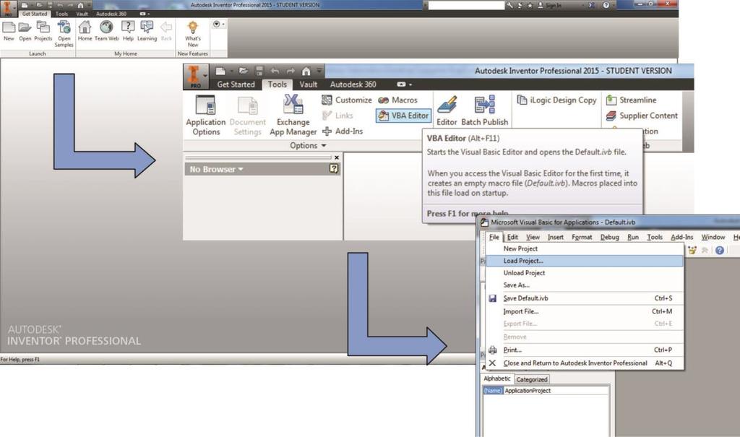The image size is (740, 437).
Task: Open Vault tab in zoomed ribbon
Action: [308, 85]
